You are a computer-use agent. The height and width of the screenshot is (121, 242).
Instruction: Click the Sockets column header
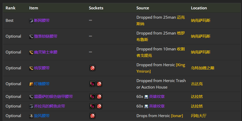[x=96, y=8]
